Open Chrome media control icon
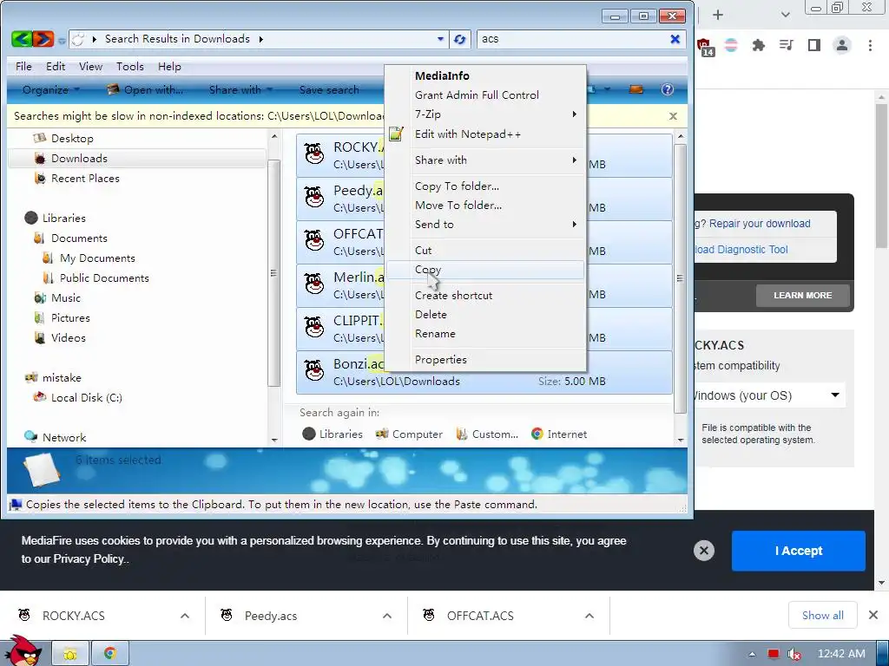The width and height of the screenshot is (889, 666). (x=786, y=45)
